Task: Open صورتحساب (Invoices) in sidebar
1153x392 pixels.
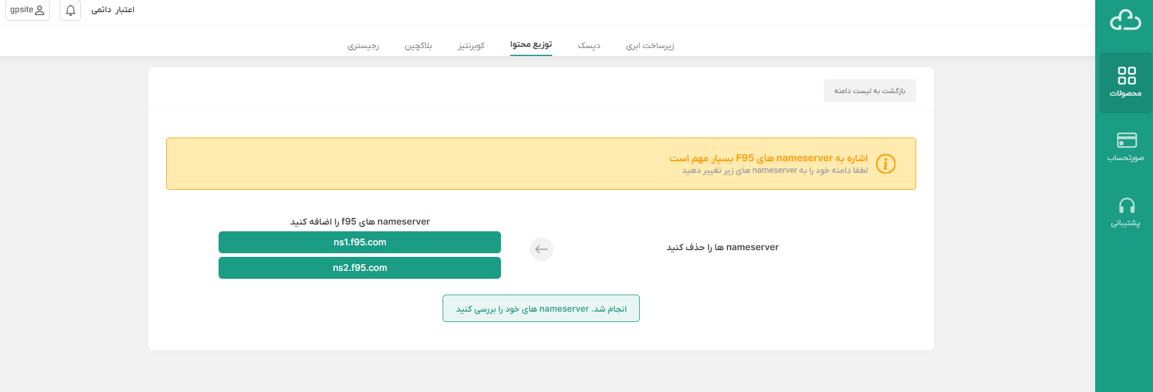Action: pos(1126,147)
